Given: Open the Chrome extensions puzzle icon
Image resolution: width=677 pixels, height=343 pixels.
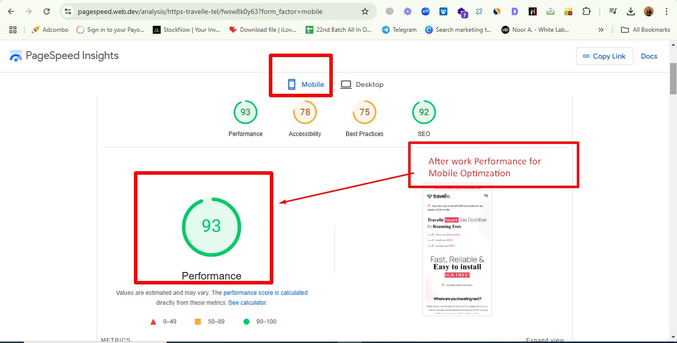Looking at the screenshot, I should (x=586, y=11).
